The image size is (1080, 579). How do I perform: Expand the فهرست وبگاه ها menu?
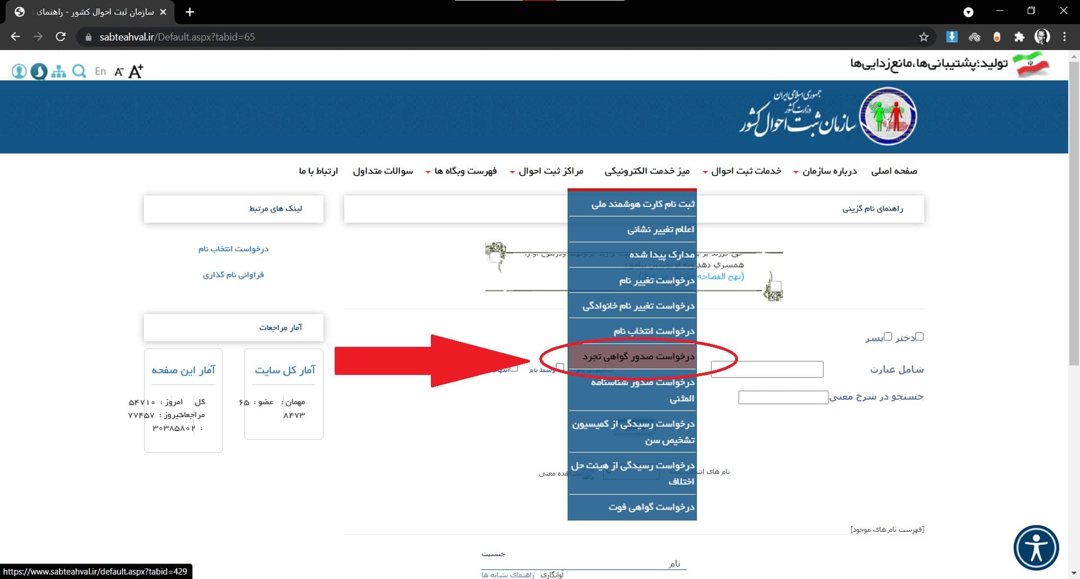(461, 171)
